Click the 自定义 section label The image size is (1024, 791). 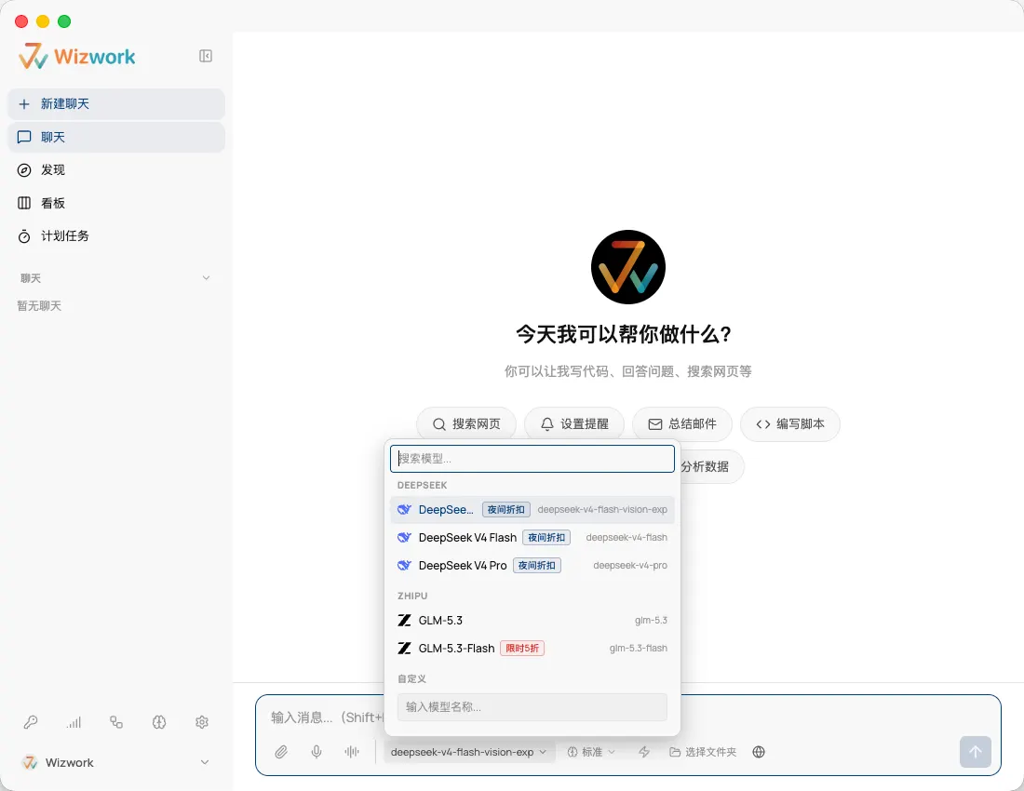[412, 678]
